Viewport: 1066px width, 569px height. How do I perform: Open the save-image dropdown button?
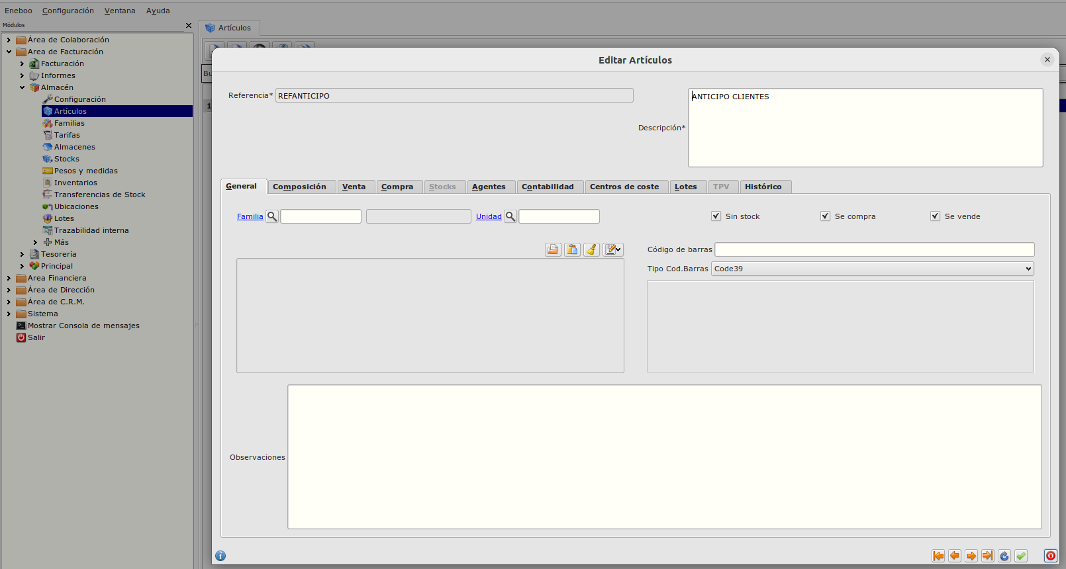tap(613, 249)
